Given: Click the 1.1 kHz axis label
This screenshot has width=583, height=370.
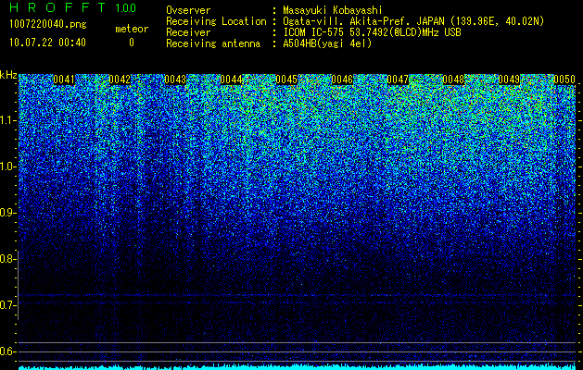Looking at the screenshot, I should click(x=7, y=120).
